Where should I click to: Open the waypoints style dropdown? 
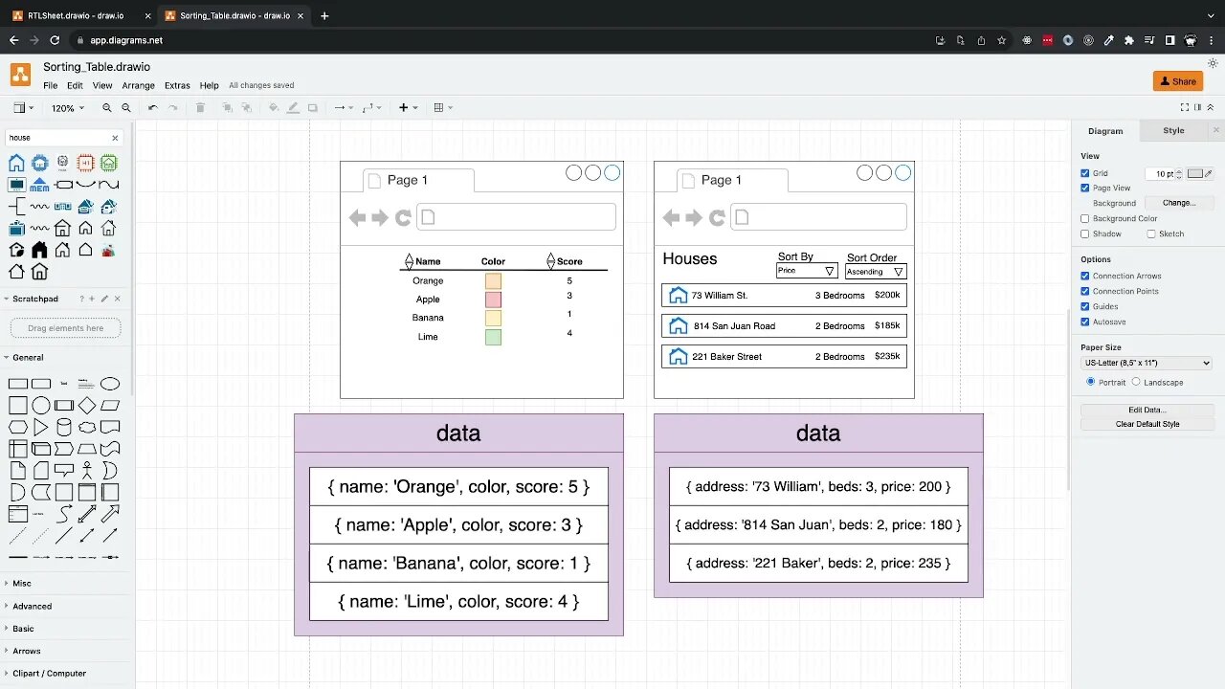click(371, 108)
